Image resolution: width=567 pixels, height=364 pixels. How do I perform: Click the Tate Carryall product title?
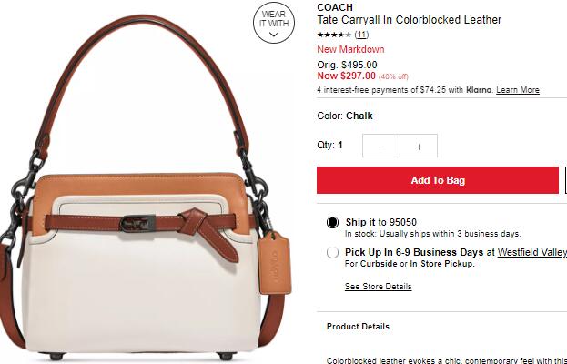(x=409, y=20)
